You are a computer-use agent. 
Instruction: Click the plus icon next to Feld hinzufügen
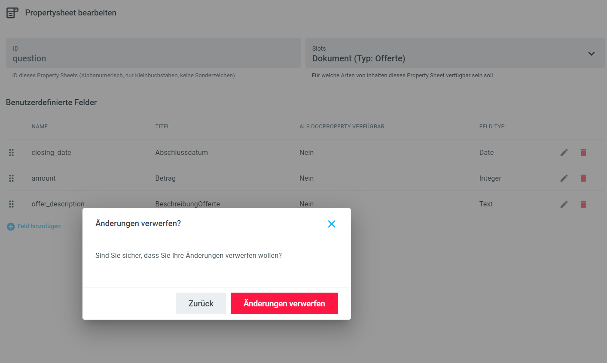pos(11,227)
